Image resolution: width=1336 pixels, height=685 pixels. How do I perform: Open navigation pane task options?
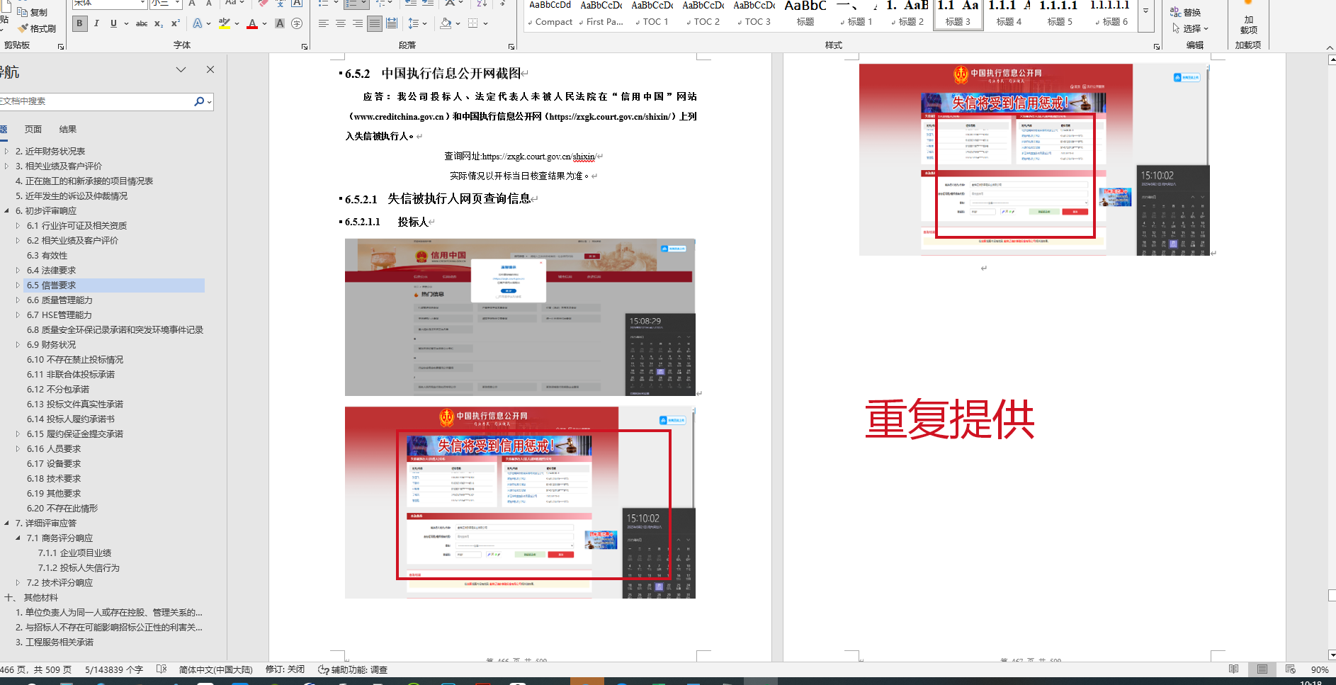point(181,69)
